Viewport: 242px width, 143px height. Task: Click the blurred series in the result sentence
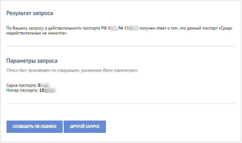(x=114, y=28)
